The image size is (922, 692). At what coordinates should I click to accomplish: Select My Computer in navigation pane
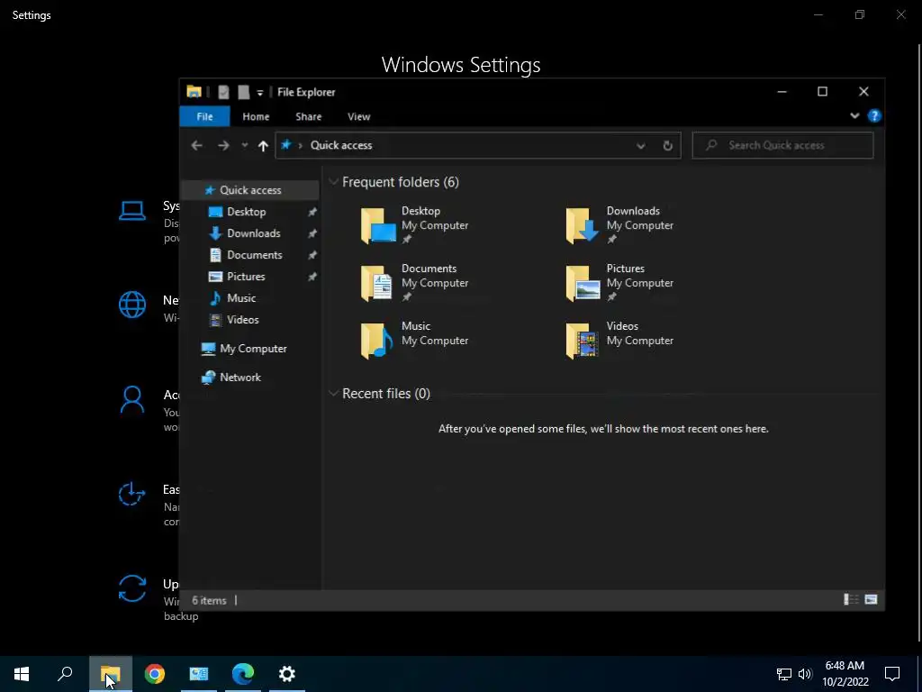pos(253,349)
